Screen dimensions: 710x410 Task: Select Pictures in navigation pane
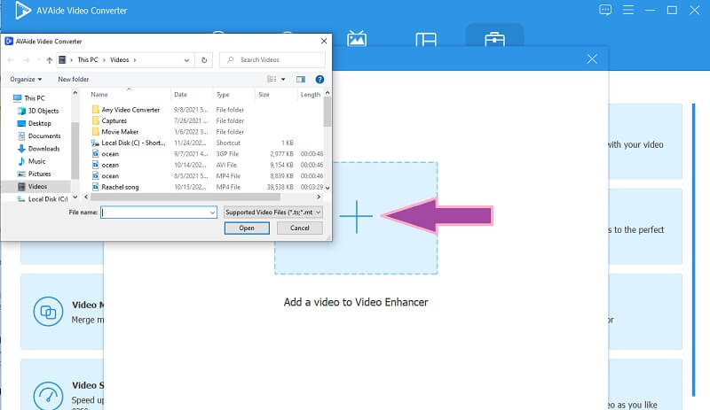click(x=39, y=174)
